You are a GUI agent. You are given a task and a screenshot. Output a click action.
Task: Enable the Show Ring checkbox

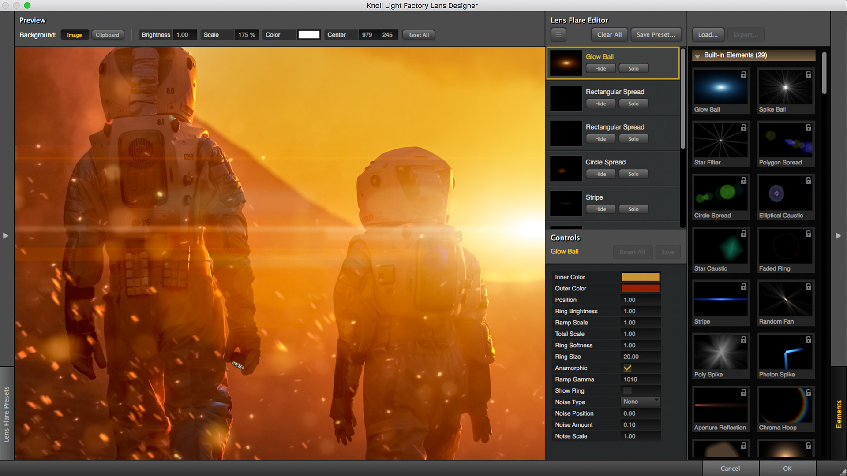pos(627,391)
